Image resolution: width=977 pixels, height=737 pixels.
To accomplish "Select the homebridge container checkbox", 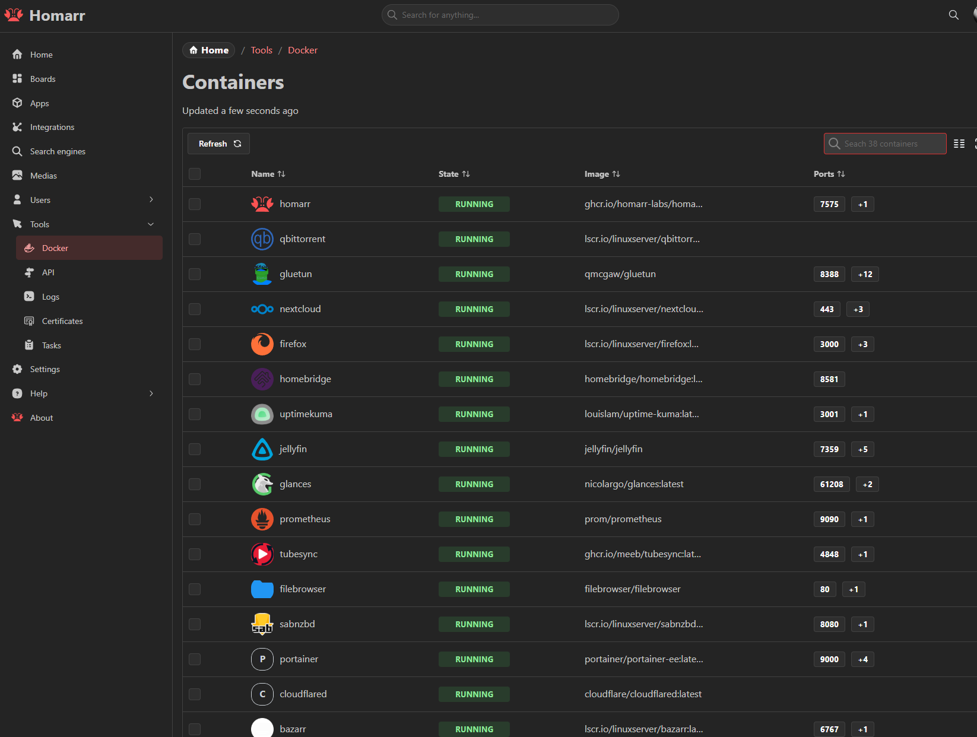I will 195,379.
